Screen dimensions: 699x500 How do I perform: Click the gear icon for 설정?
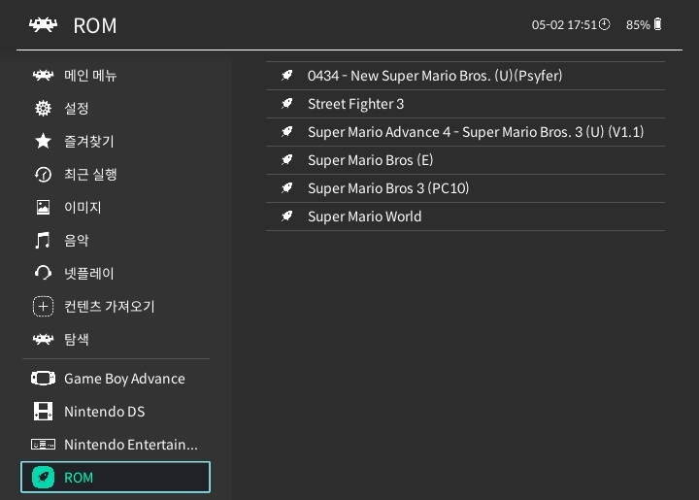point(44,109)
